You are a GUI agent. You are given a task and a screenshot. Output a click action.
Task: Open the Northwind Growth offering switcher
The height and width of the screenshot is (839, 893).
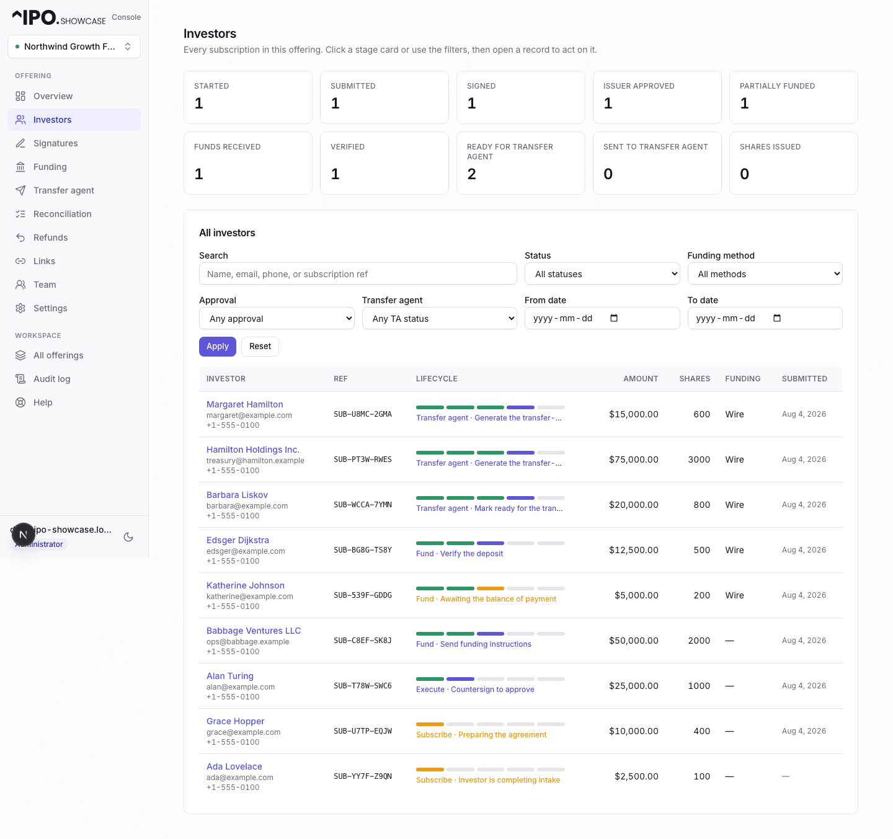coord(74,47)
